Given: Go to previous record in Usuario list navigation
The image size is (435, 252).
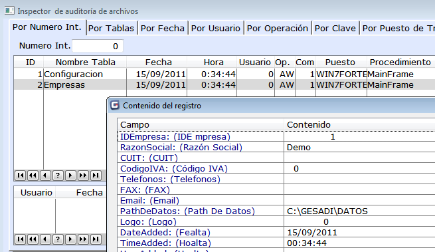Looking at the screenshot, I should click(45, 239).
